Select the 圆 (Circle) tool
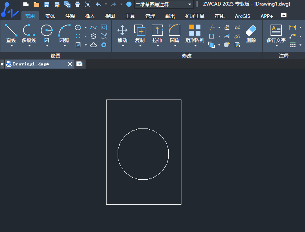 coord(47,33)
